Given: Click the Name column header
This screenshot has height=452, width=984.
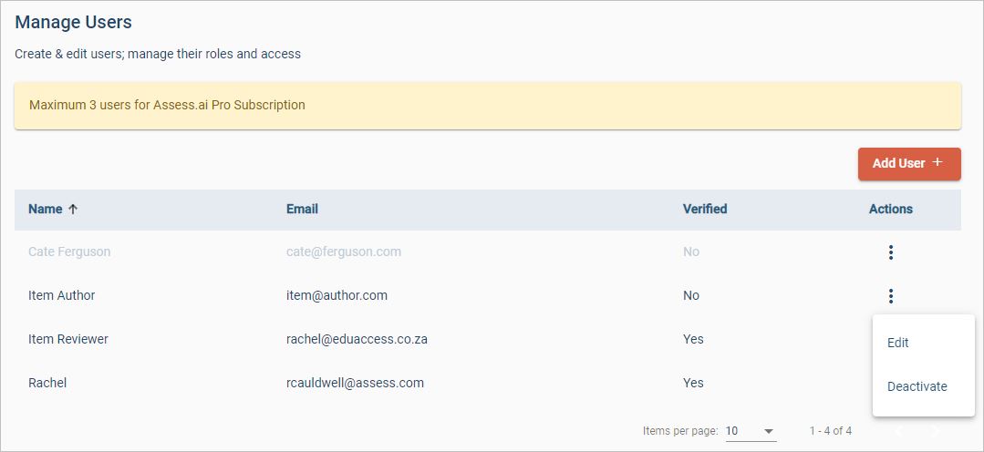Looking at the screenshot, I should click(x=45, y=209).
